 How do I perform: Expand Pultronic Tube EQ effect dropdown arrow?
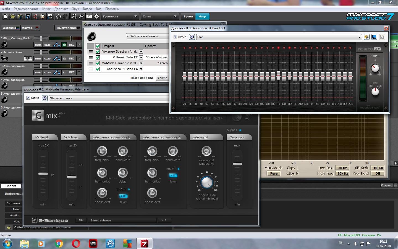(x=141, y=58)
